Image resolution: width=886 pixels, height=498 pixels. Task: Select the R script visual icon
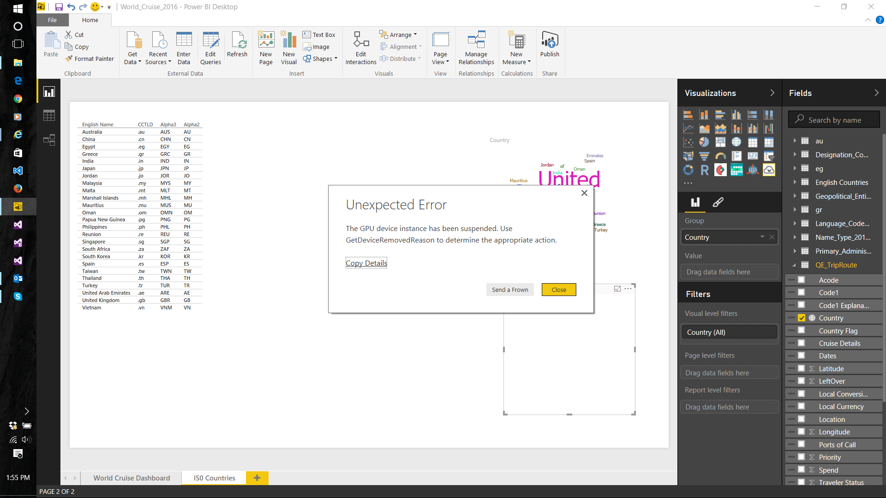[704, 170]
